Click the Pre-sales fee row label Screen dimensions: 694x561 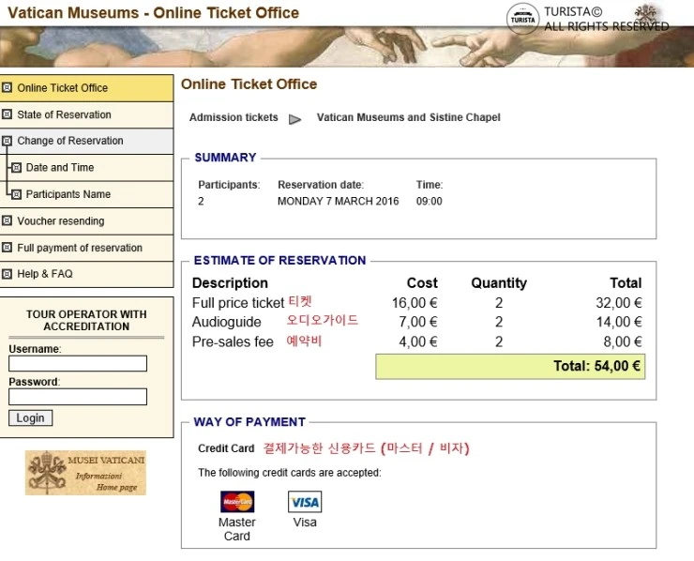[233, 341]
